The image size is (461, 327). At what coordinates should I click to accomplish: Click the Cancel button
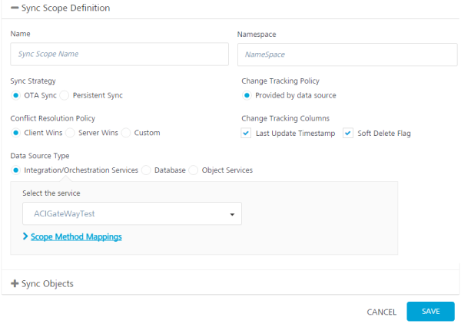[381, 312]
